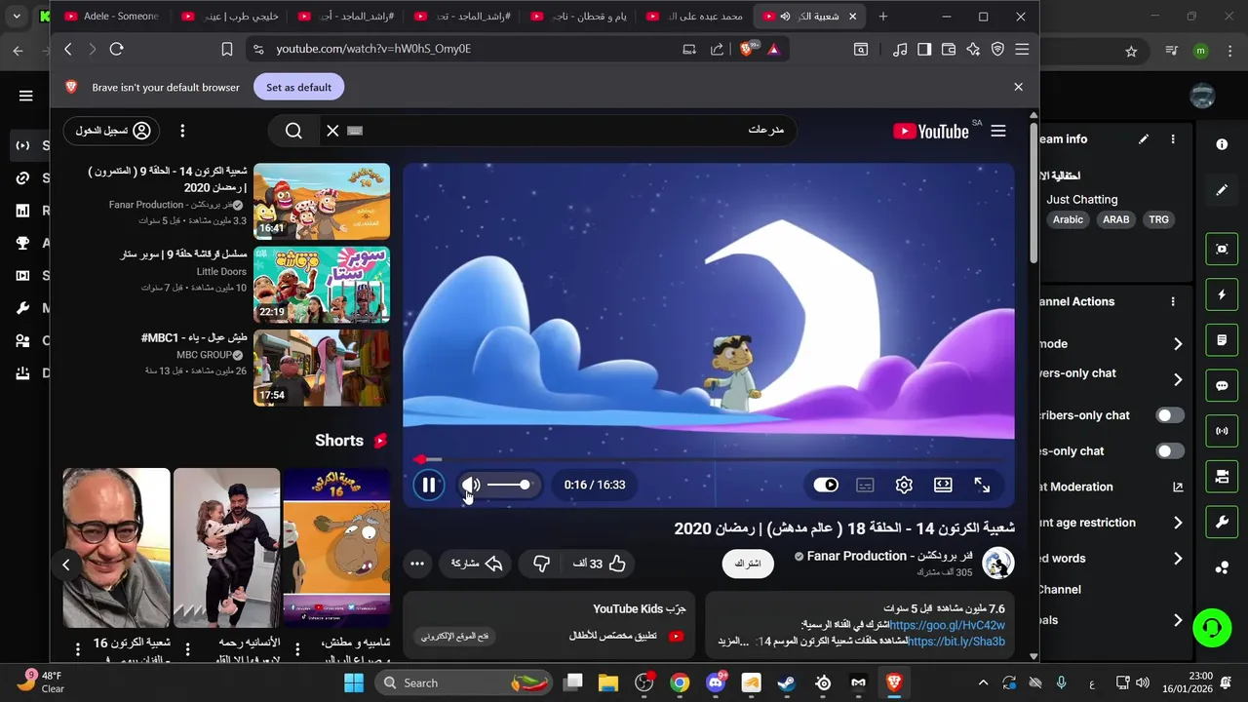Open سوبر ستار video thumbnail 22:19

[322, 284]
